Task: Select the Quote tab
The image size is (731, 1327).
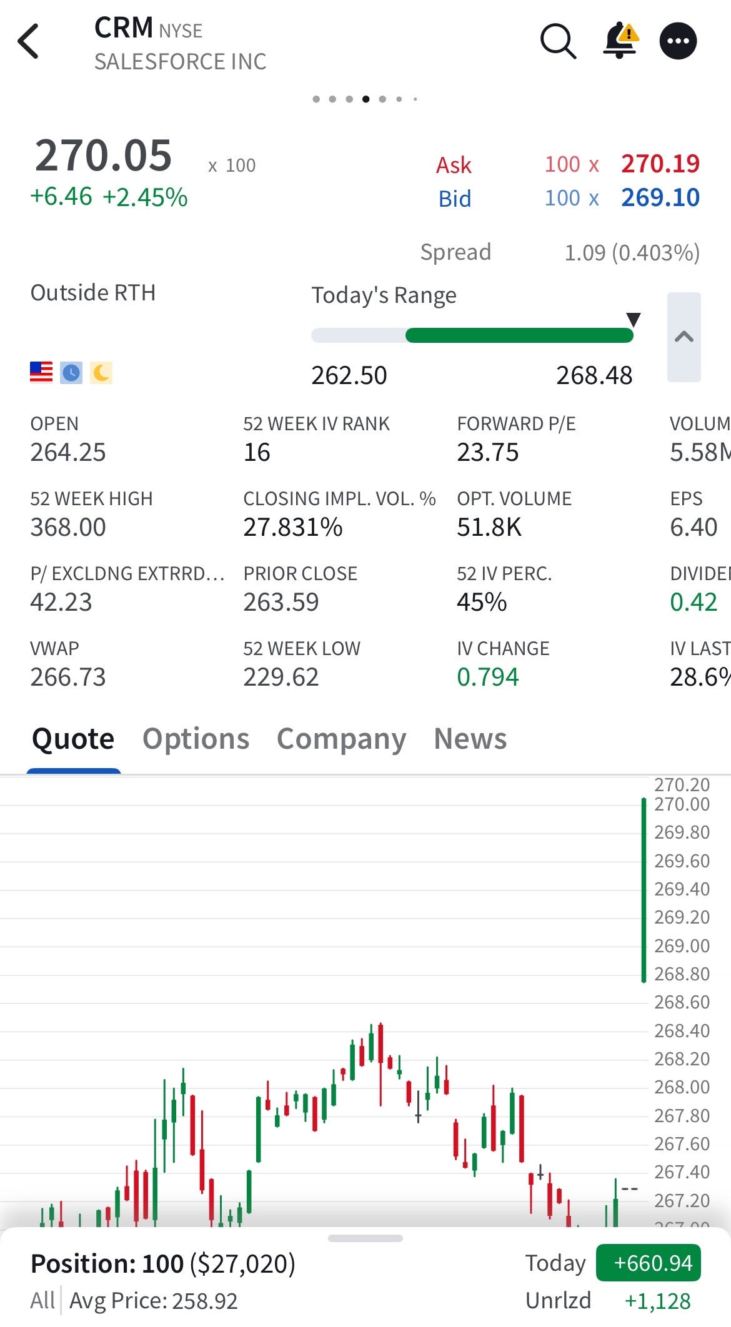Action: (x=73, y=738)
